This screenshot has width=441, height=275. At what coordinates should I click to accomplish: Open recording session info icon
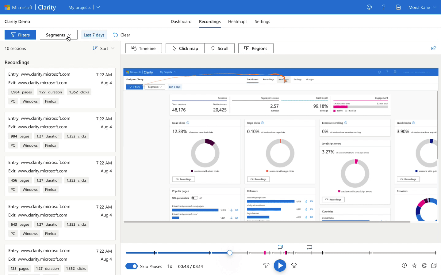pyautogui.click(x=404, y=266)
